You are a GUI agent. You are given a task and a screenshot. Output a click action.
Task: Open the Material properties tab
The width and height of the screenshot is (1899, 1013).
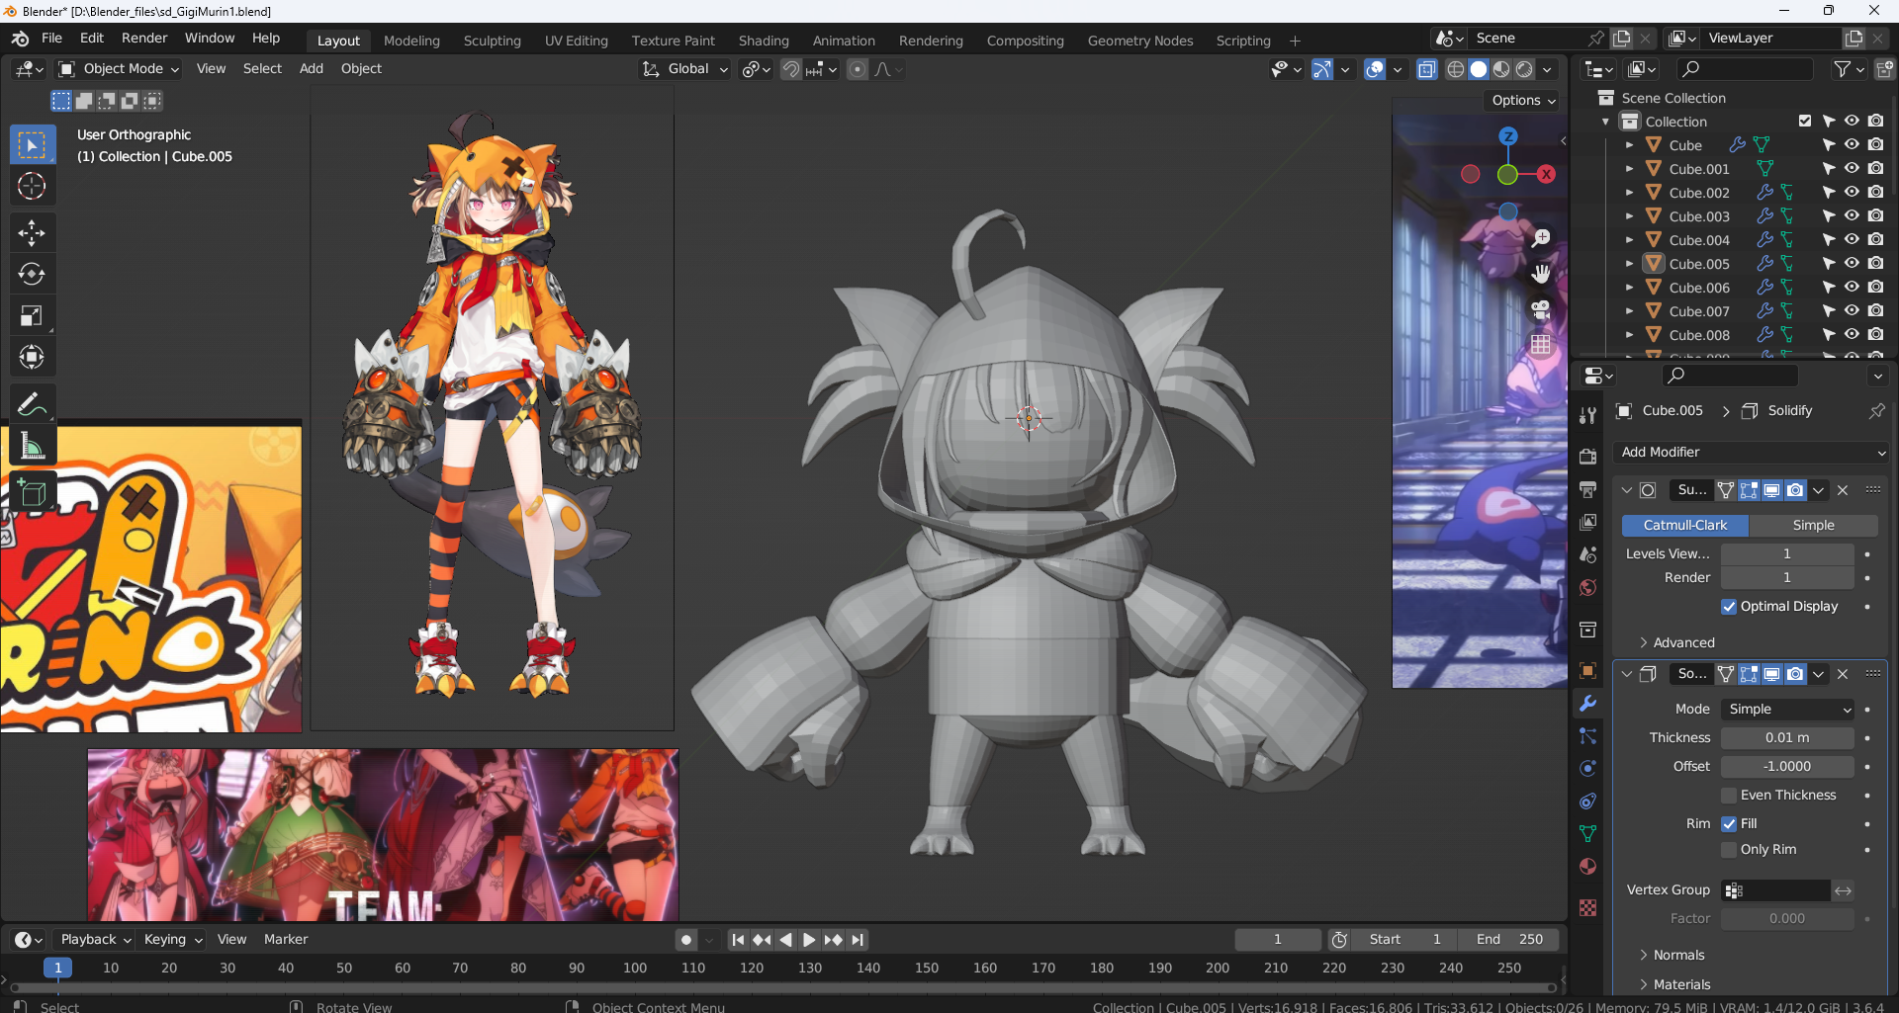point(1587,867)
